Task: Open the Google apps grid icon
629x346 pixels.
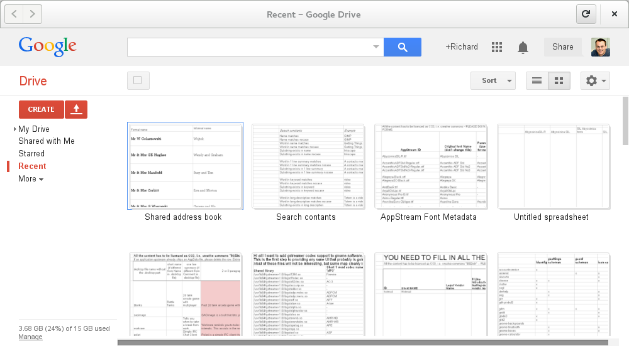Action: coord(497,47)
